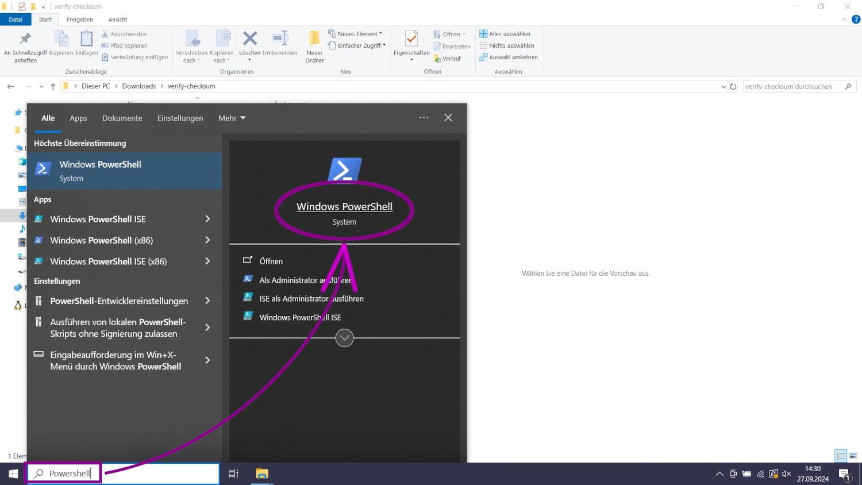The image size is (862, 485).
Task: Show hidden system tray icons
Action: pos(719,474)
